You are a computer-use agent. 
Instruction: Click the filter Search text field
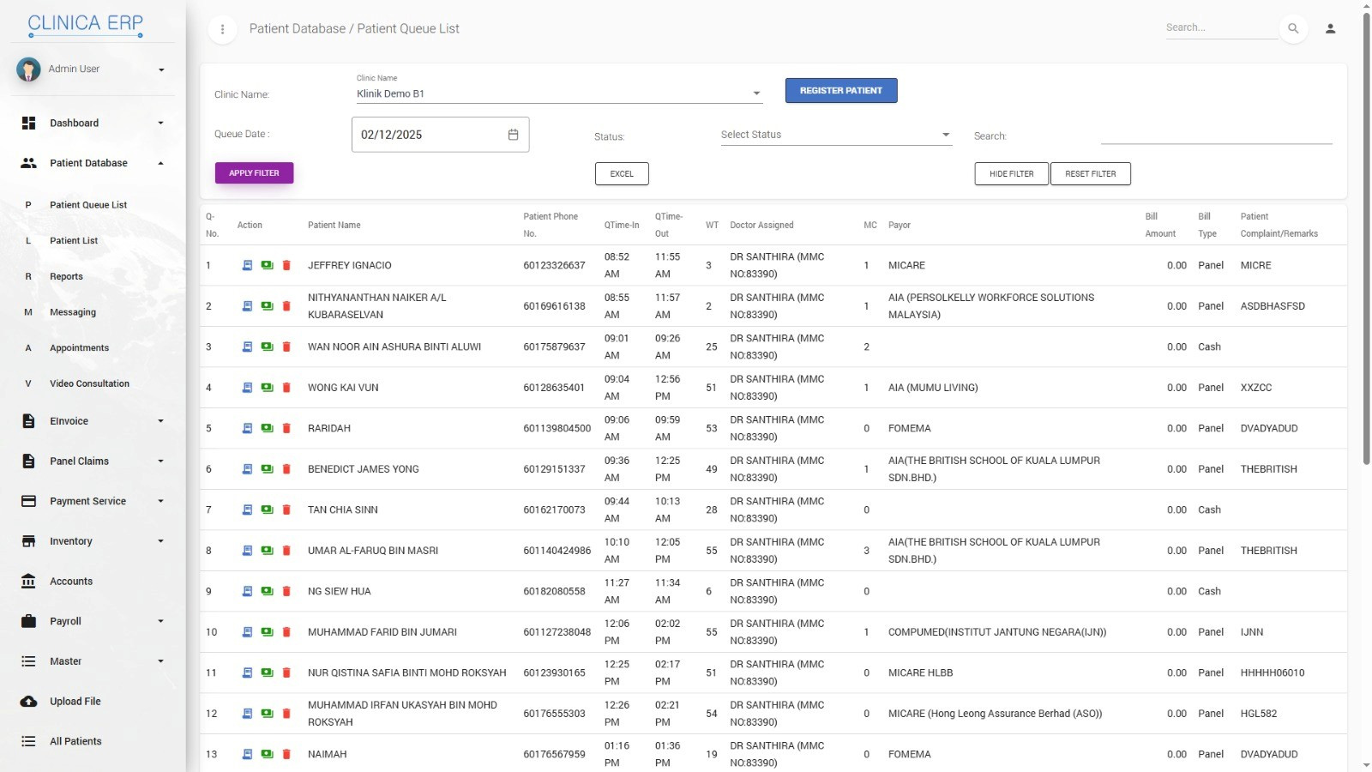[1215, 136]
